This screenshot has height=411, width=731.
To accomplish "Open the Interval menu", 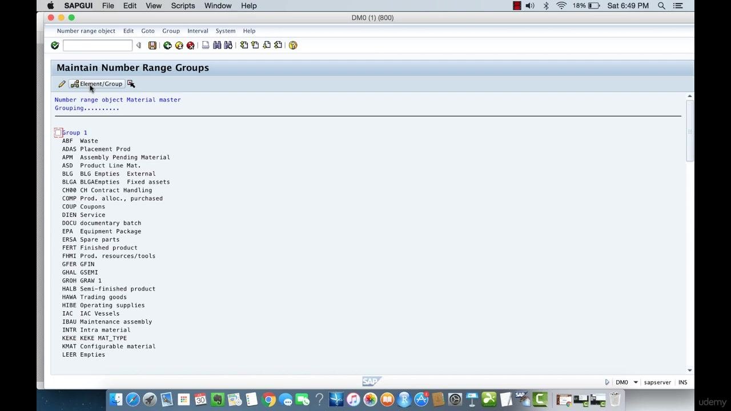I will pos(198,31).
